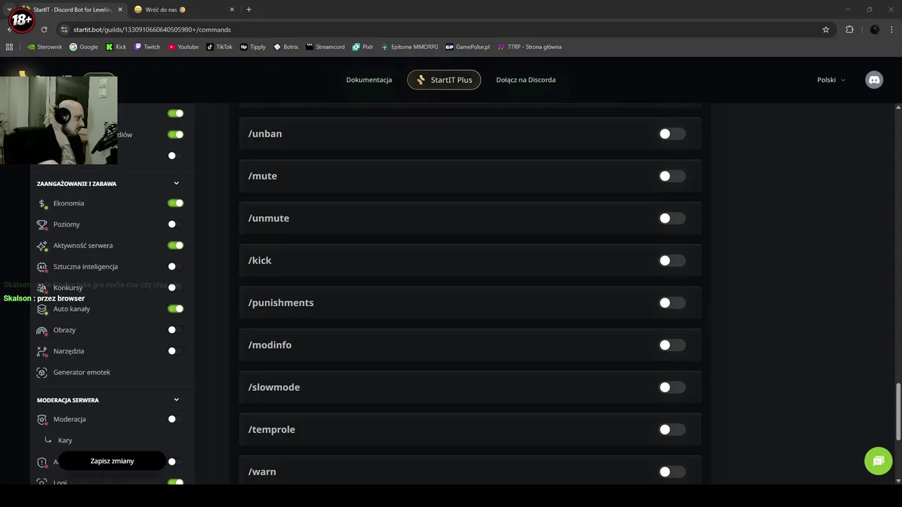Open the Polski language dropdown
Screen dimensions: 902x507
coord(831,80)
